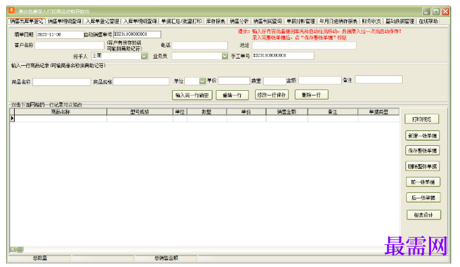Focus the 客户名称 input box
460x267 pixels.
69,45
